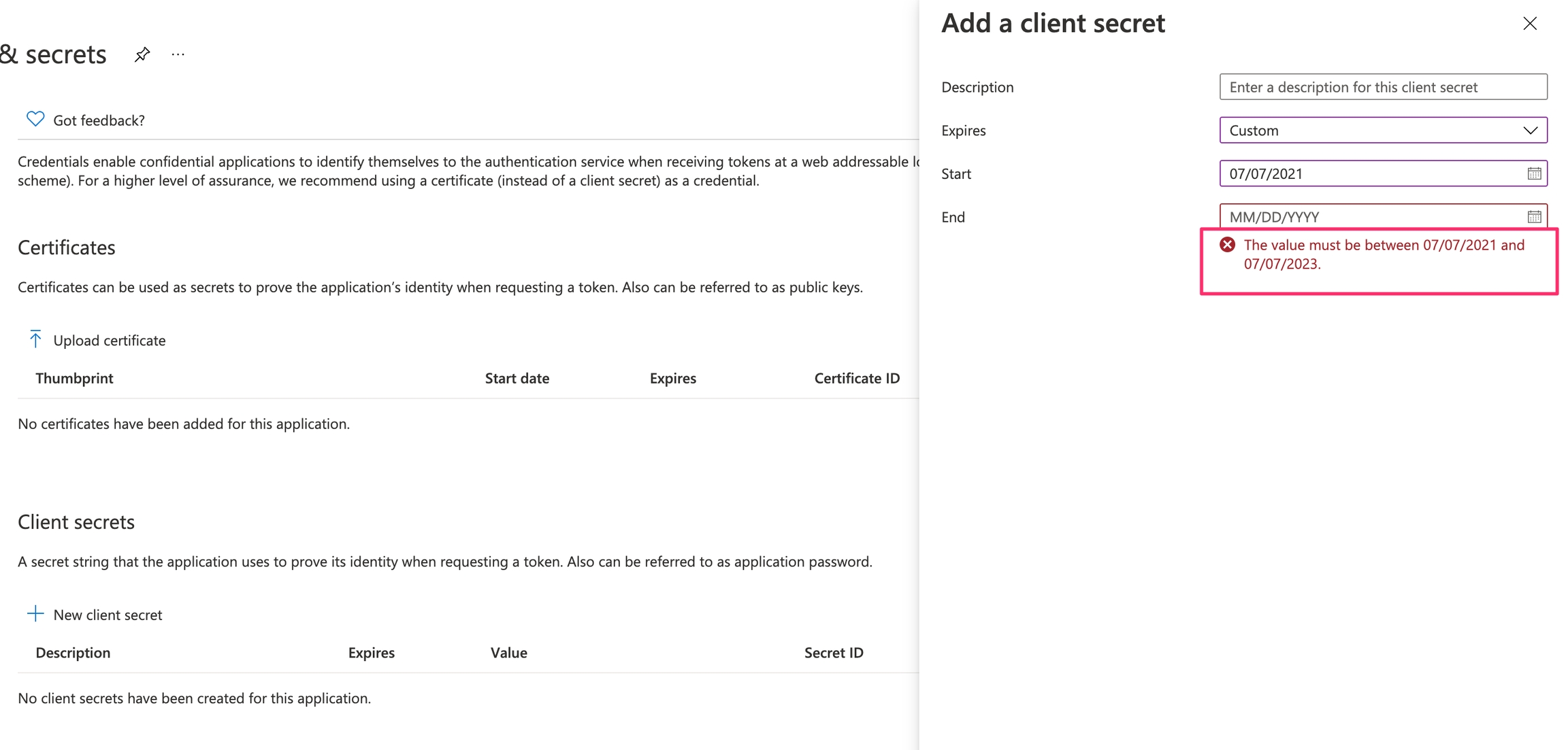Viewport: 1568px width, 750px height.
Task: Click the Certificate ID column header
Action: pyautogui.click(x=857, y=378)
